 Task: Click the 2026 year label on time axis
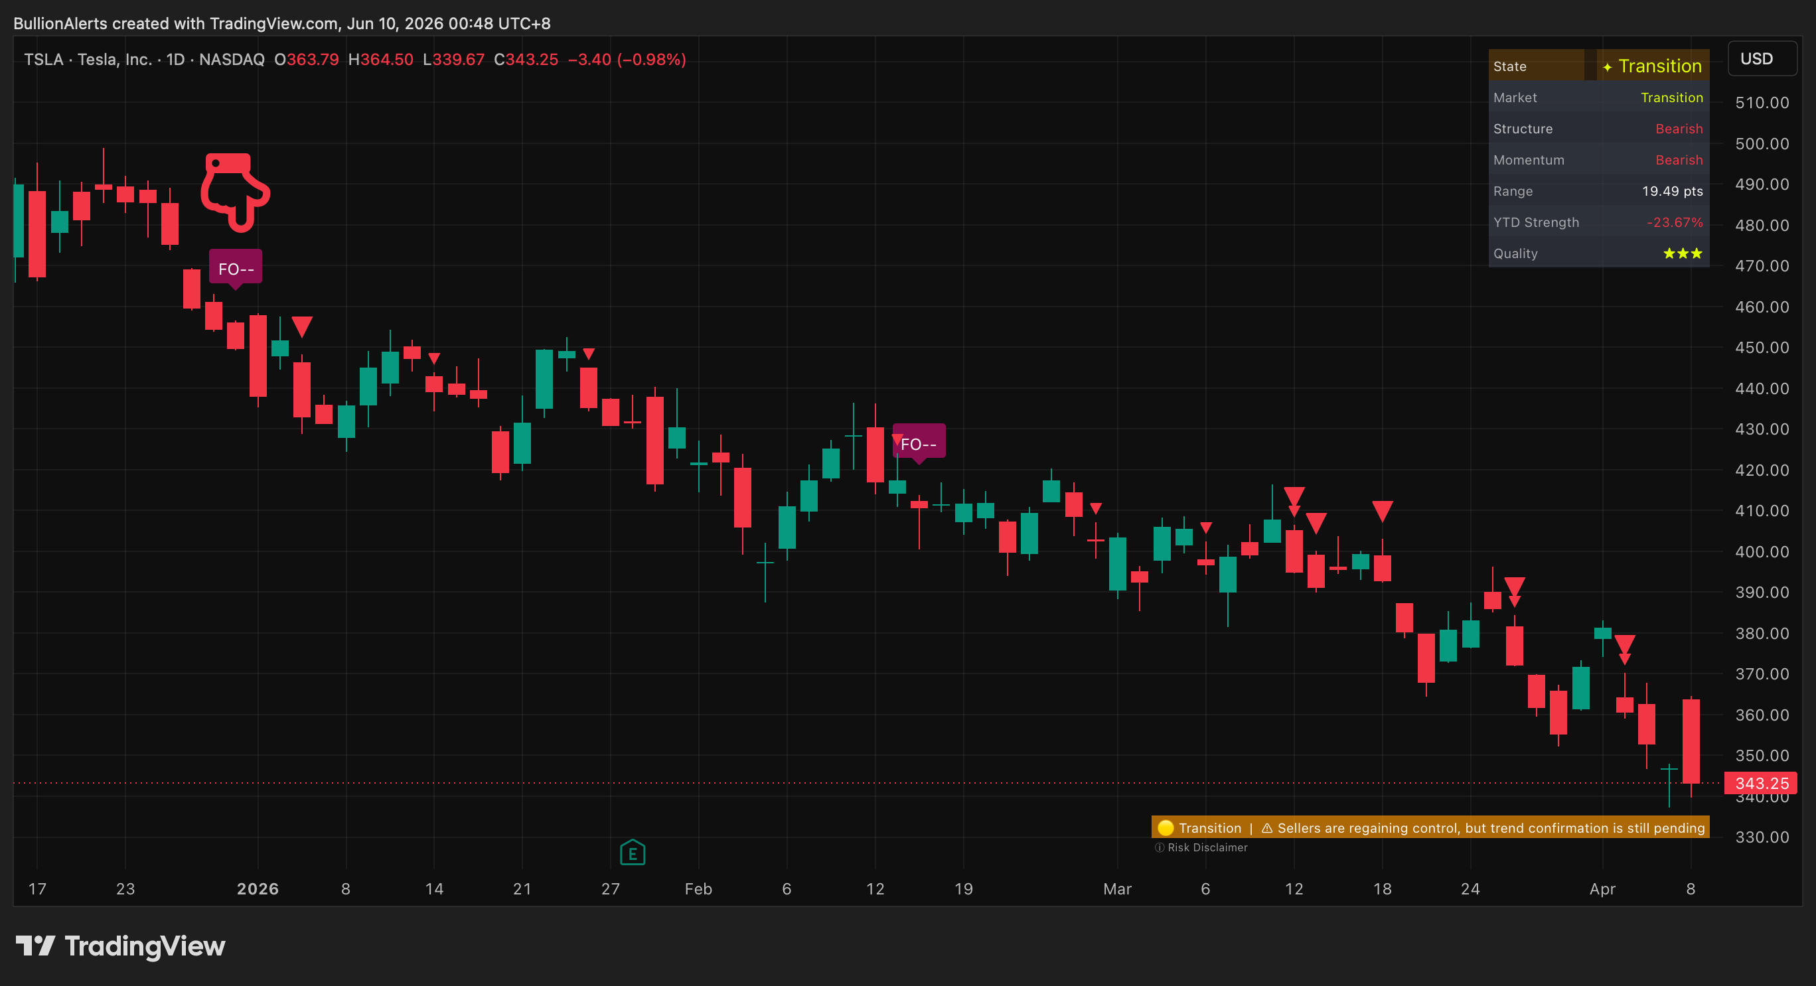[258, 888]
